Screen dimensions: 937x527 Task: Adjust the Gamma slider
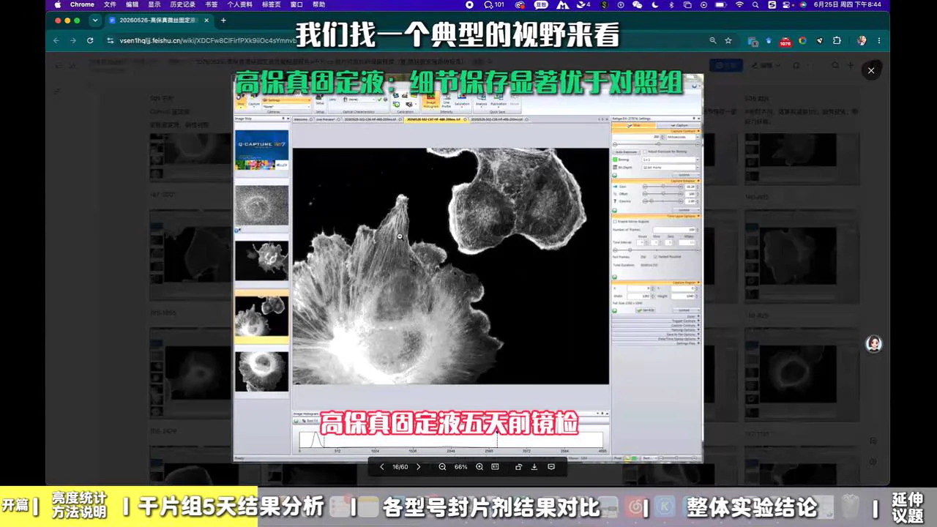(663, 201)
